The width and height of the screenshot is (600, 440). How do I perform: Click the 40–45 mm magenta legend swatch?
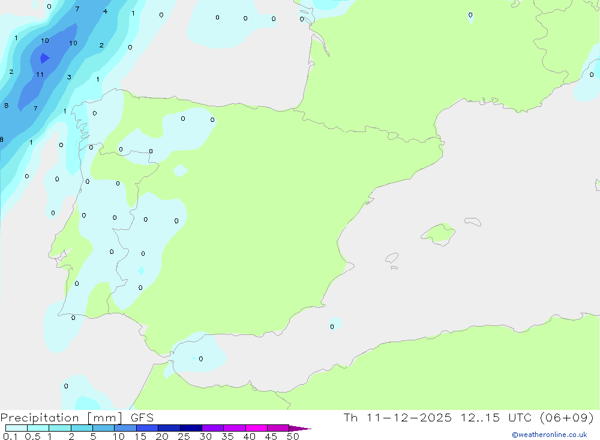(256, 428)
